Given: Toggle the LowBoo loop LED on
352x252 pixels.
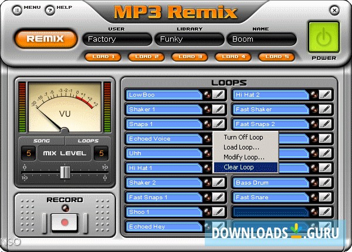Looking at the screenshot, I should (207, 94).
